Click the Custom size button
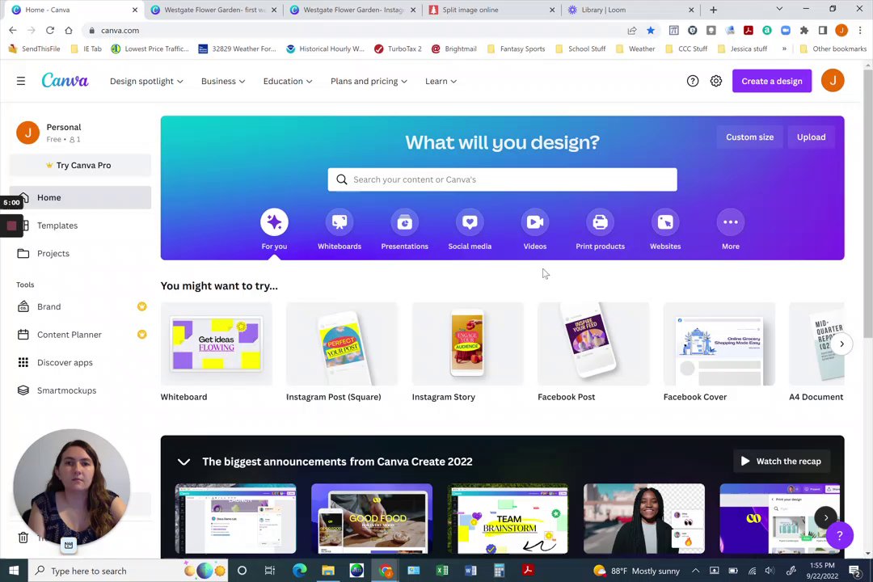Viewport: 873px width, 582px height. (x=749, y=137)
